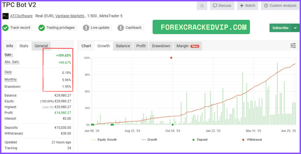This screenshot has height=154, width=301.
Task: Click the ATCSoftware avatar image
Action: (5, 16)
